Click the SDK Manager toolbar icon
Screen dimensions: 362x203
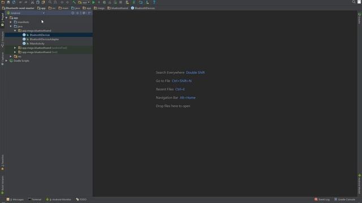pos(147,2)
